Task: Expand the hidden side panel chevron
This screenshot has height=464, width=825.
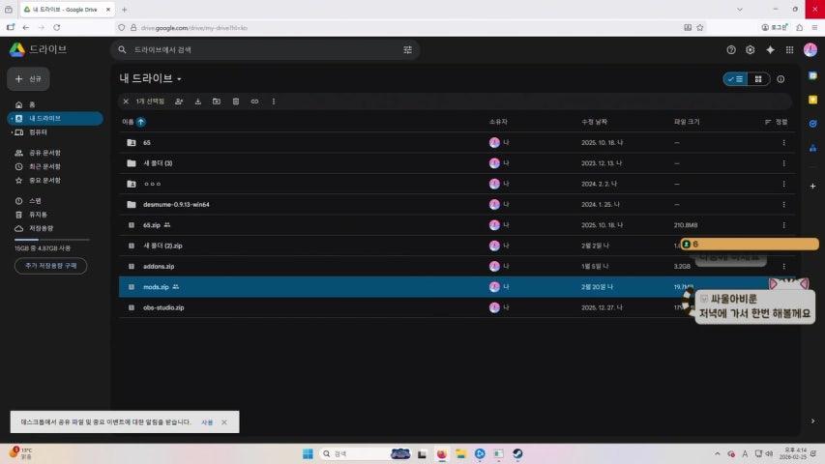Action: 812,420
